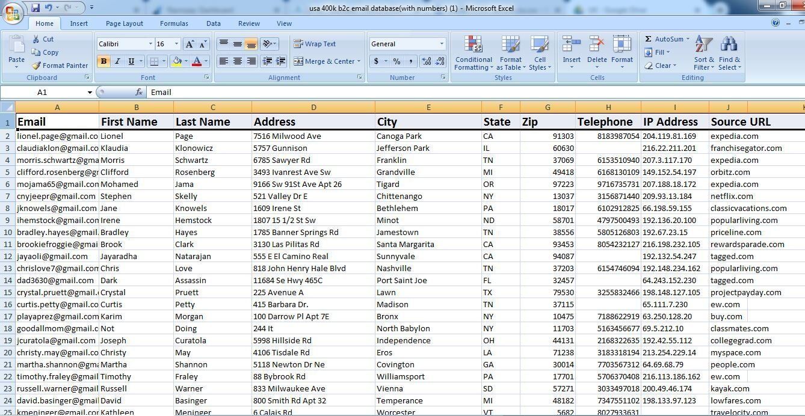
Task: Click the Fill Color bucket
Action: [177, 61]
